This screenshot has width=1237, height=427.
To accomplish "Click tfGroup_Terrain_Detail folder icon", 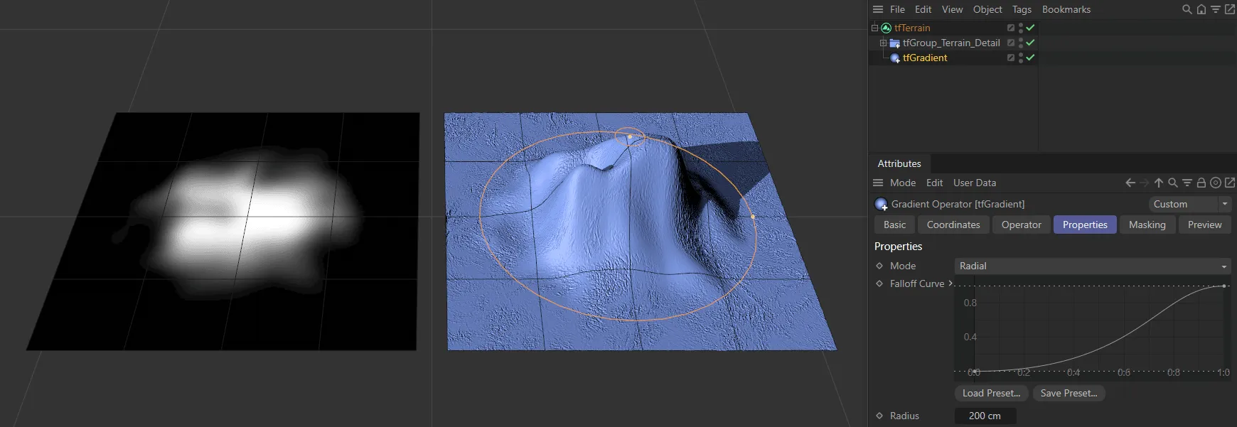I will coord(895,43).
